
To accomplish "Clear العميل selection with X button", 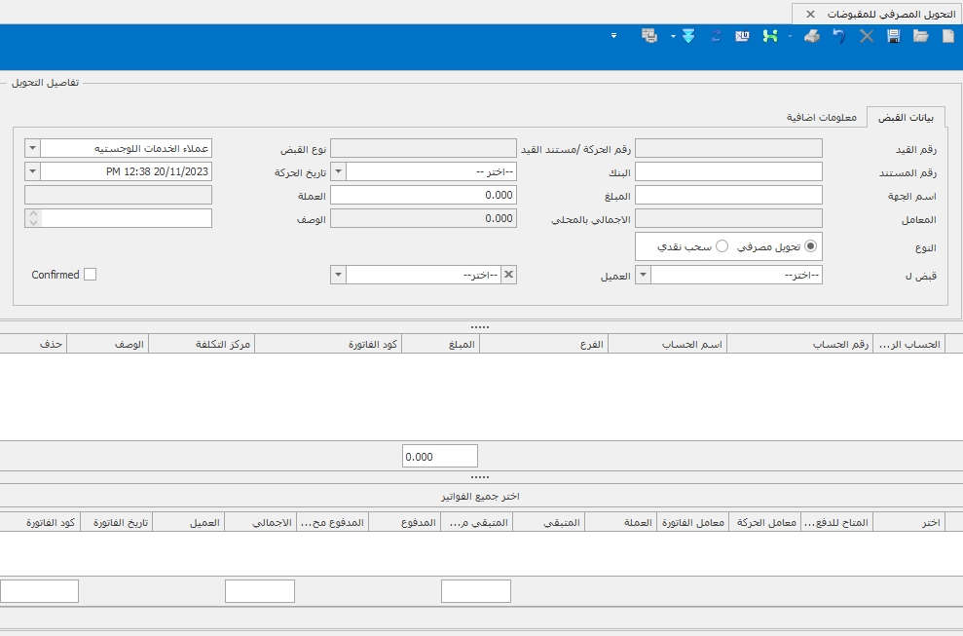I will click(x=507, y=276).
